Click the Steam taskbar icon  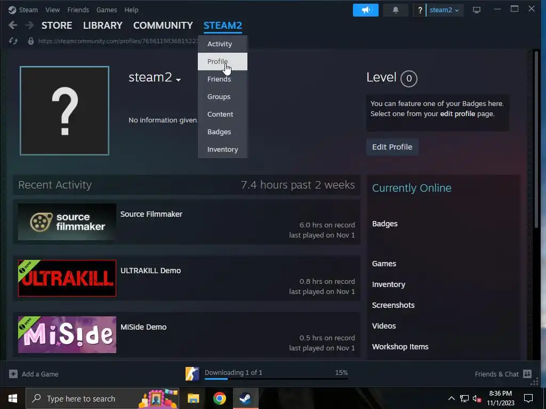tap(245, 398)
